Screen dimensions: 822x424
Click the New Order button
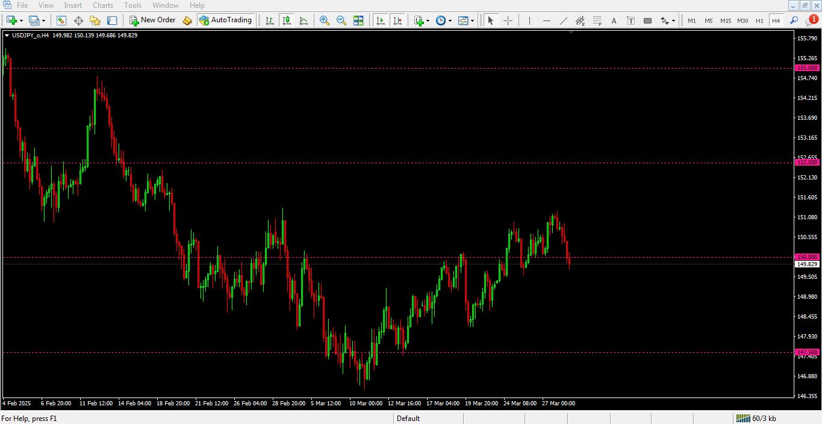pyautogui.click(x=152, y=20)
